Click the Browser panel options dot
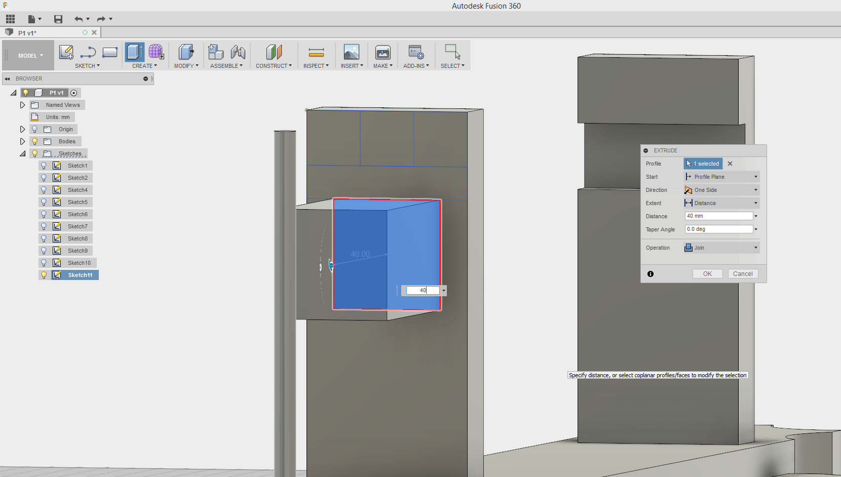This screenshot has height=477, width=841. [x=145, y=78]
